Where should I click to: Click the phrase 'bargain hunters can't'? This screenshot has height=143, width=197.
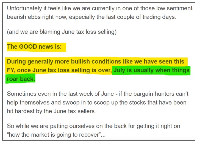[x=161, y=94]
